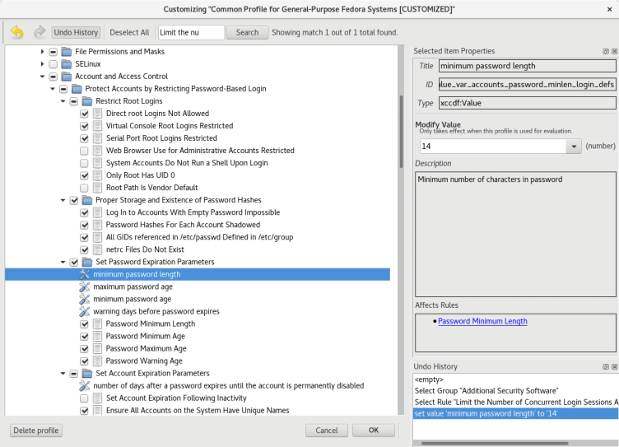Detach the Undo History panel

[x=606, y=367]
